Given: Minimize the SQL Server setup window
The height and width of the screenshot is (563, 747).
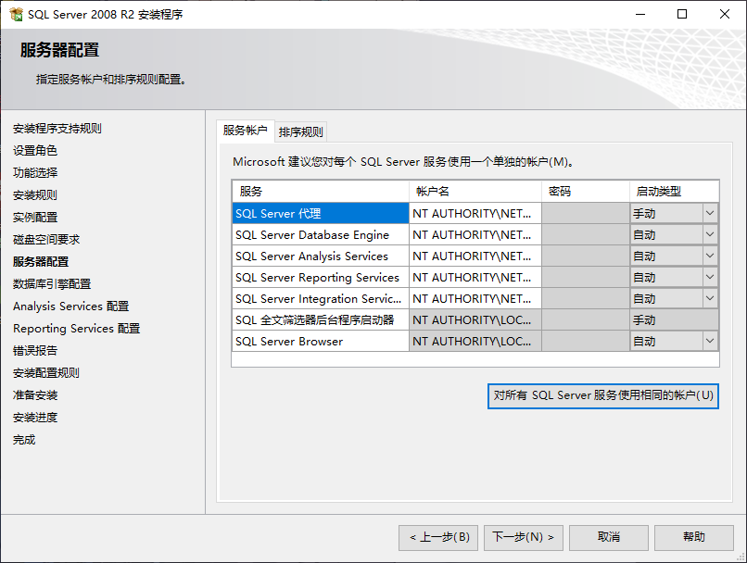Looking at the screenshot, I should click(x=640, y=14).
